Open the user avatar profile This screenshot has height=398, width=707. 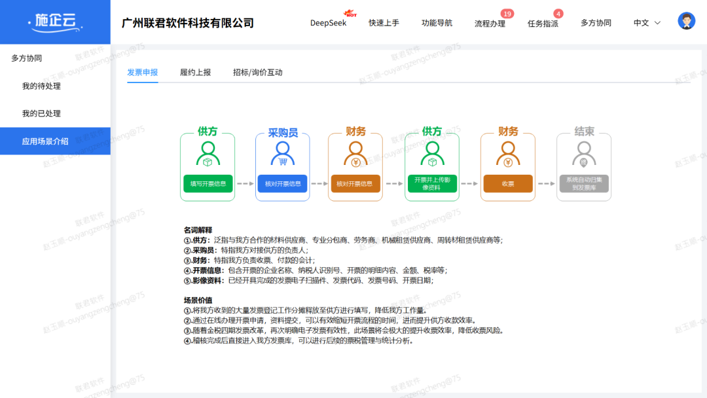click(686, 21)
